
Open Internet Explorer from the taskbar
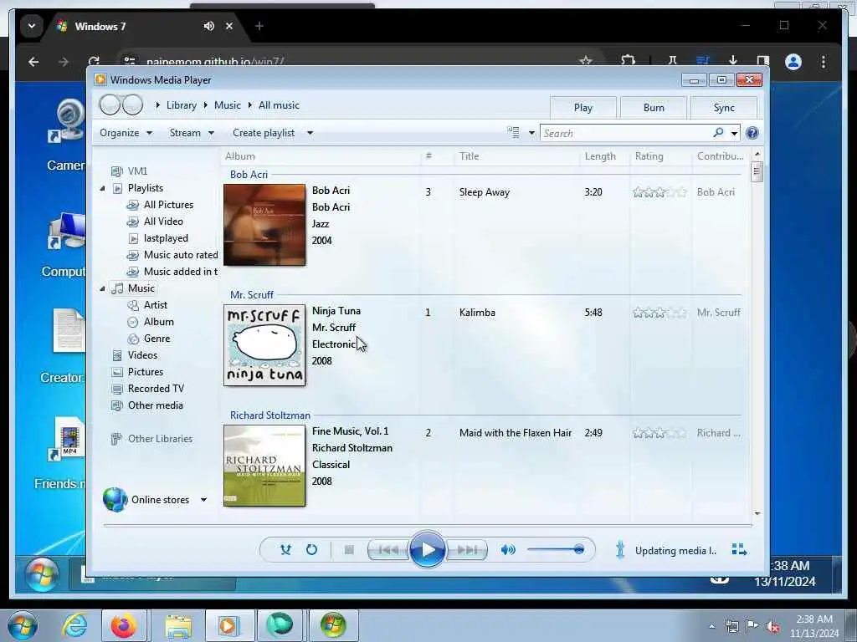tap(74, 625)
